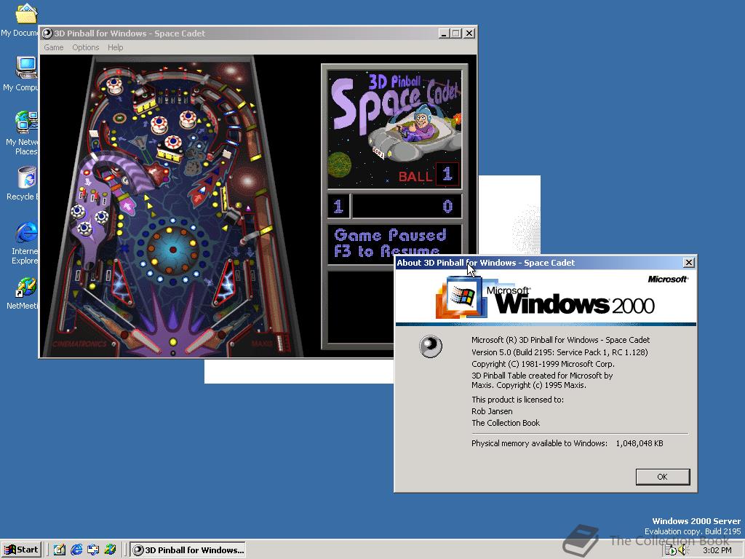Activate 3D Pinball taskbar button
This screenshot has width=745, height=559.
pyautogui.click(x=188, y=550)
